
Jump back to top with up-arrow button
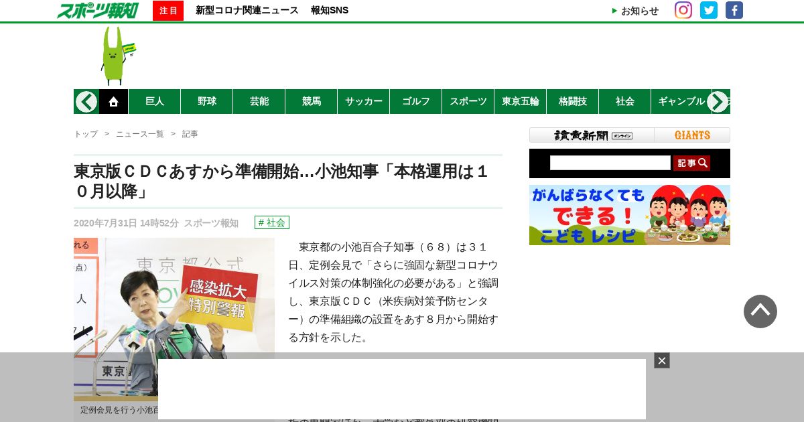[x=760, y=311]
